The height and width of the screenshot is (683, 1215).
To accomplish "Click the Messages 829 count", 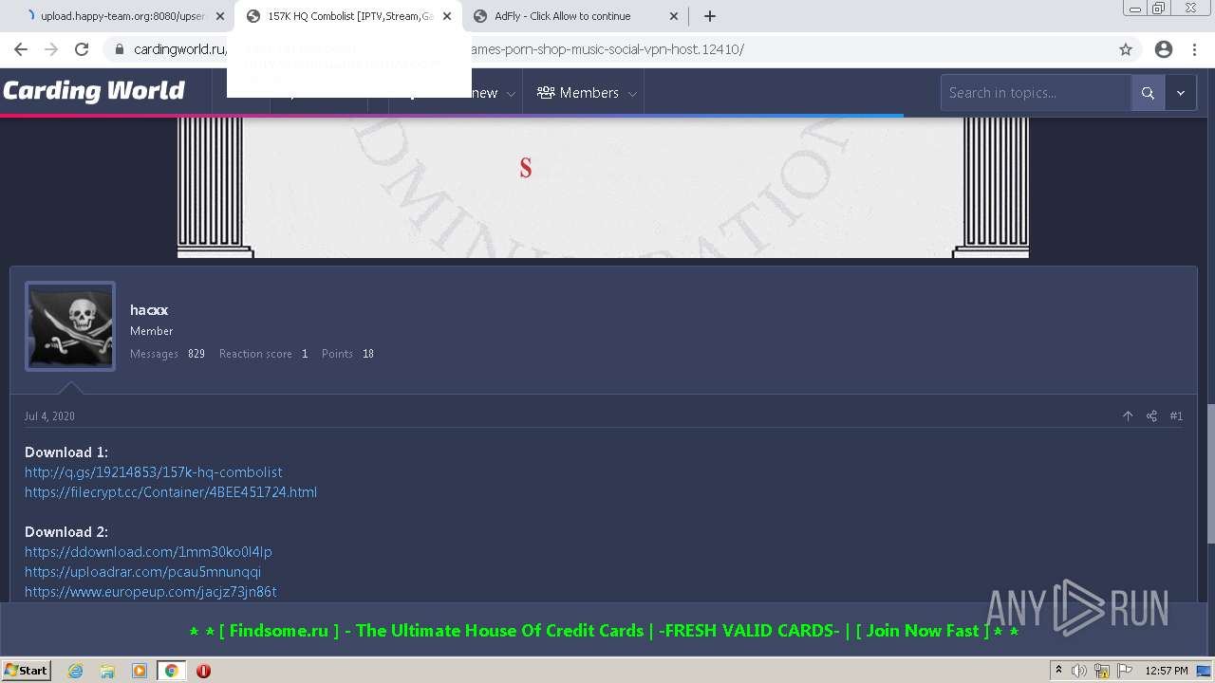I will [x=167, y=353].
